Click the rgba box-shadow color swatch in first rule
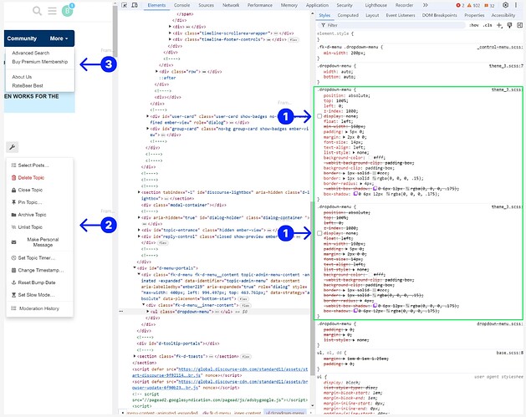Image resolution: width=526 pixels, height=417 pixels. click(x=388, y=194)
